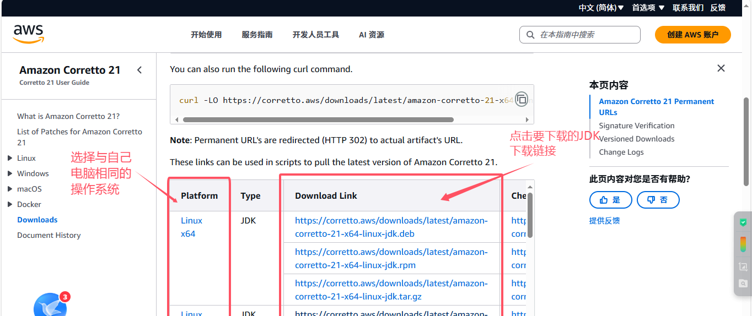The image size is (752, 316).
Task: Click the thumbs-down No feedback button
Action: pyautogui.click(x=658, y=200)
